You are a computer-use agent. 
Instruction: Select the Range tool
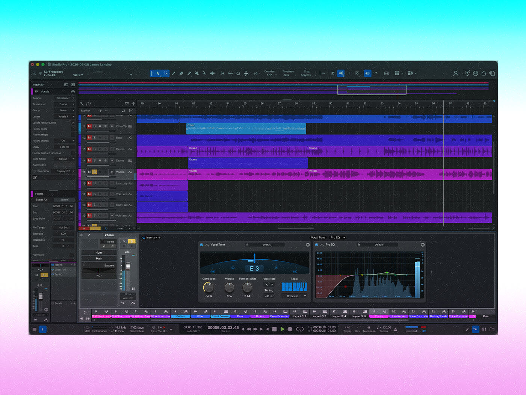click(166, 73)
